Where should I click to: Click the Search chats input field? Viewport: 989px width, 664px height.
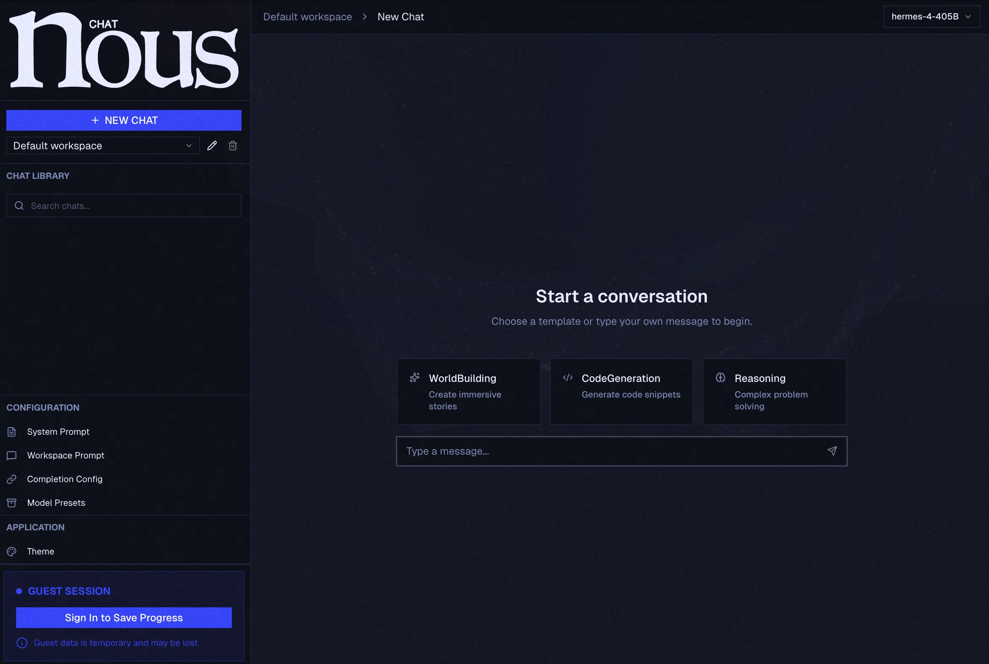[124, 206]
